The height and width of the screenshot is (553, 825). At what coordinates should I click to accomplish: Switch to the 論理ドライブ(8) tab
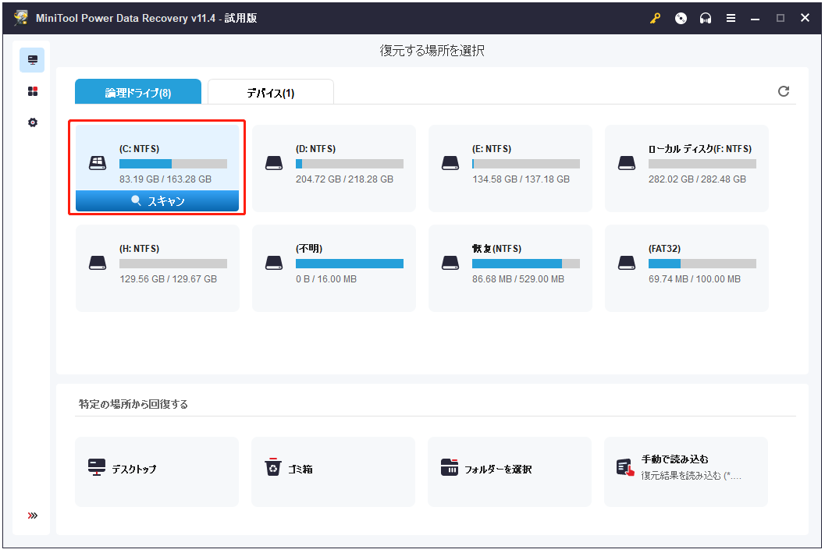click(138, 91)
